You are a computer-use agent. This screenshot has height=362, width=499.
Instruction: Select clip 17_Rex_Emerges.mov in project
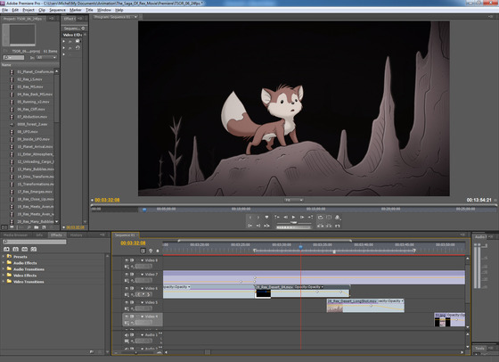(35, 192)
